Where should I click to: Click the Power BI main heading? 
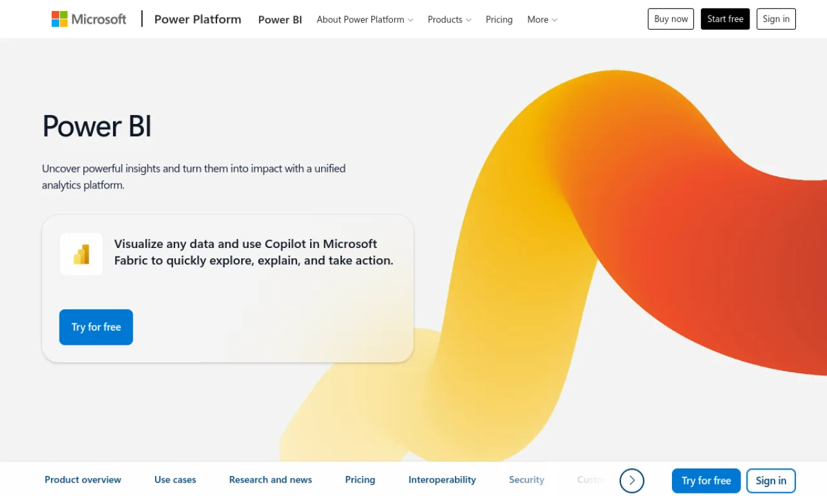click(x=97, y=126)
